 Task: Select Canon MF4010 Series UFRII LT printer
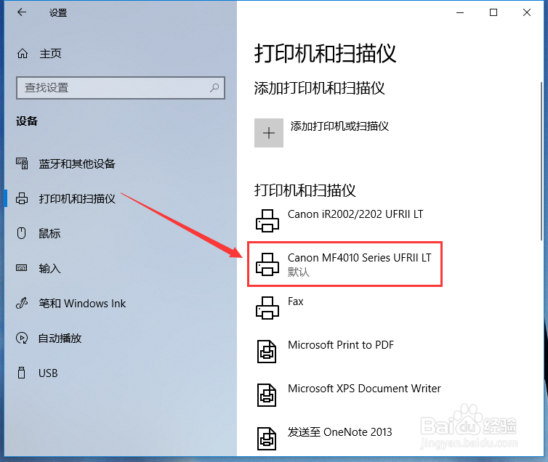[344, 264]
